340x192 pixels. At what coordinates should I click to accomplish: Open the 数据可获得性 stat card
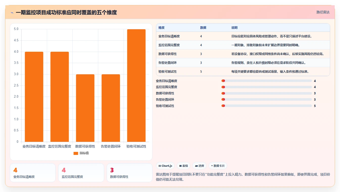pyautogui.click(x=129, y=173)
